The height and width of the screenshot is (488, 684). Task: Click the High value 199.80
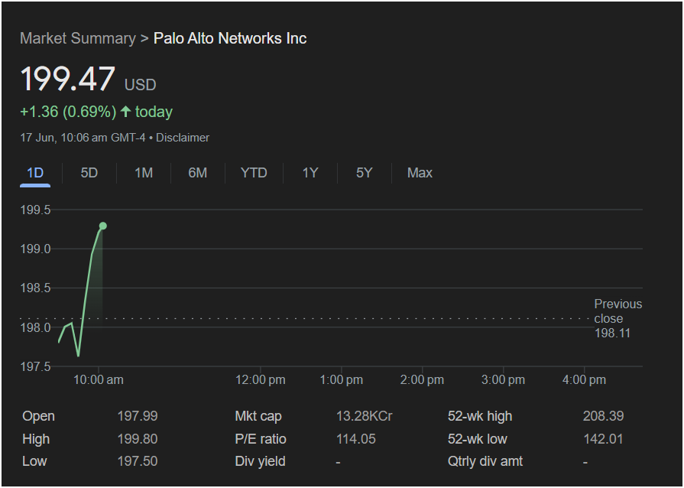tap(138, 439)
